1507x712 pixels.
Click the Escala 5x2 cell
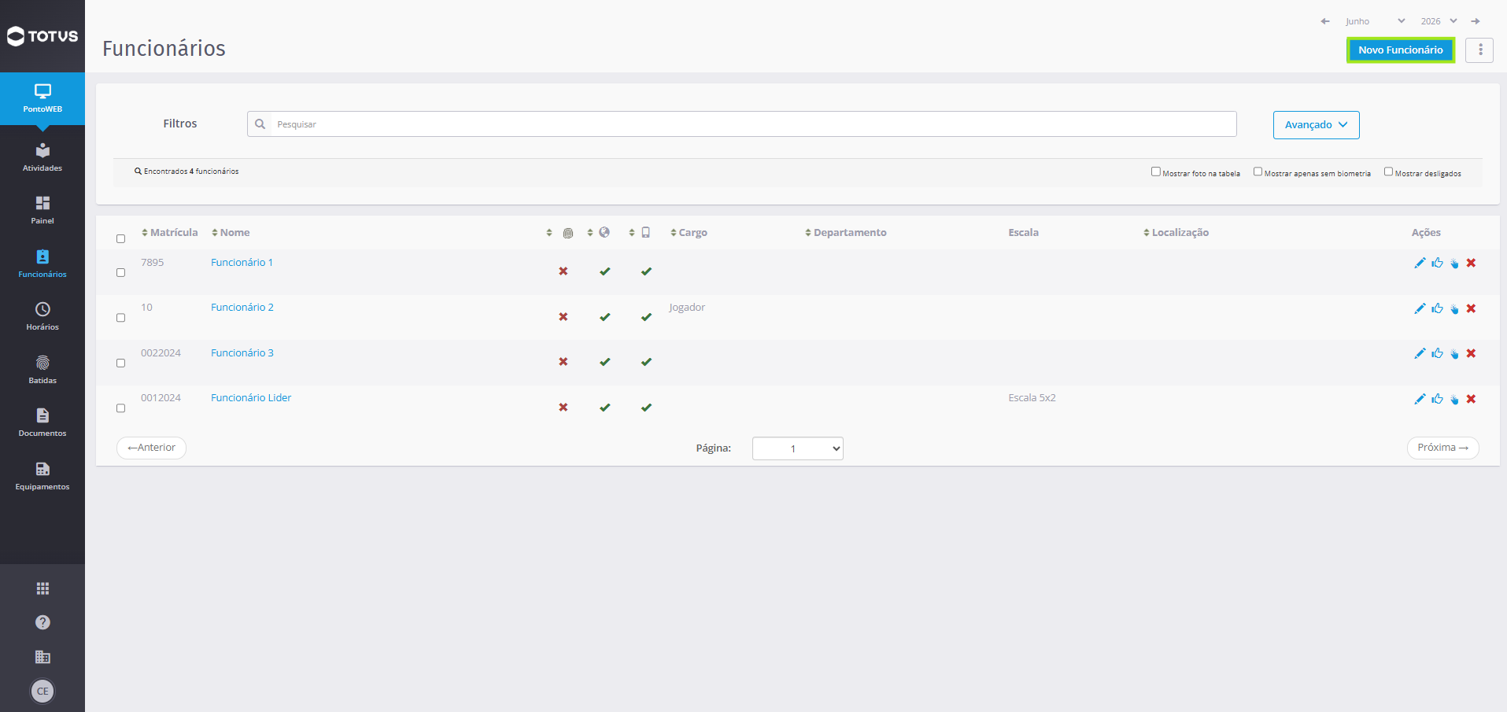[1032, 398]
